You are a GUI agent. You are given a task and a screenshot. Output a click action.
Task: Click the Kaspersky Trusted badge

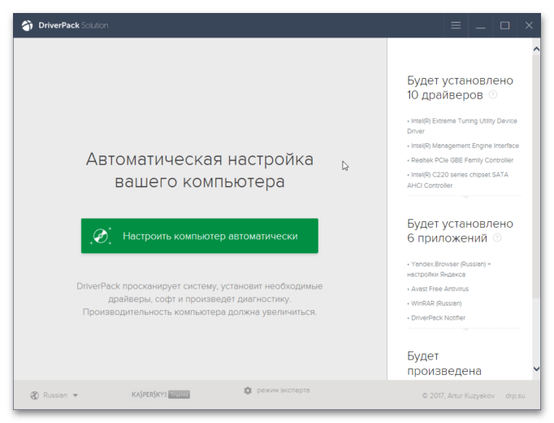click(x=161, y=395)
